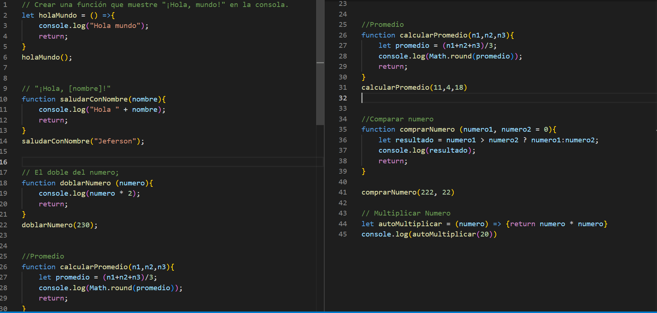
Task: Click Math.round line in the right editor pane
Action: tap(450, 56)
